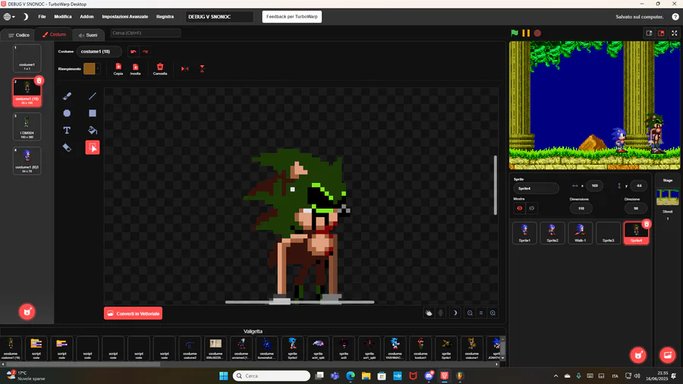Open the Registra menu
683x384 pixels.
point(165,17)
